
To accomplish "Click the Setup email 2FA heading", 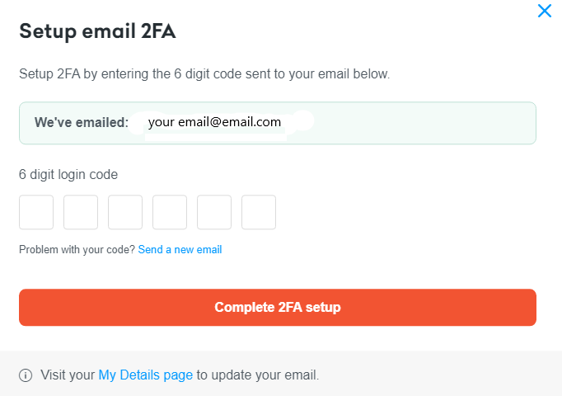I will point(97,31).
